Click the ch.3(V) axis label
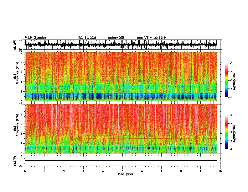The image size is (248, 192). pos(15,161)
